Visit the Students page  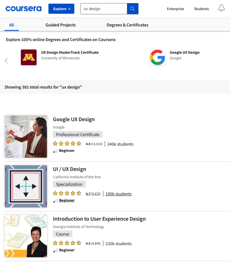201,9
